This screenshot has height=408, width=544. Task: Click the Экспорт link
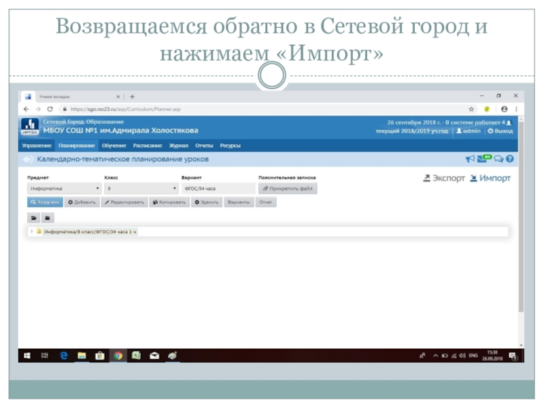point(444,178)
